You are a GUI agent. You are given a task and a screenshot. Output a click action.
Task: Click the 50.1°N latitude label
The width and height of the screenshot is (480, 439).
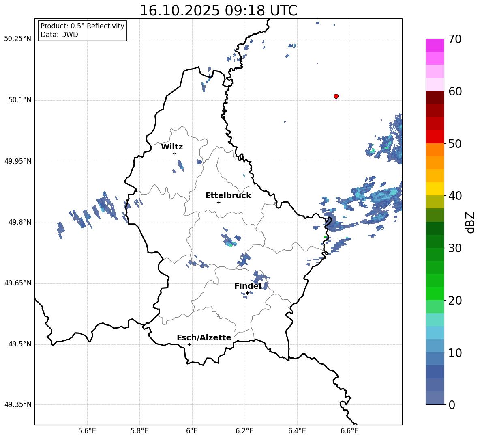20,100
